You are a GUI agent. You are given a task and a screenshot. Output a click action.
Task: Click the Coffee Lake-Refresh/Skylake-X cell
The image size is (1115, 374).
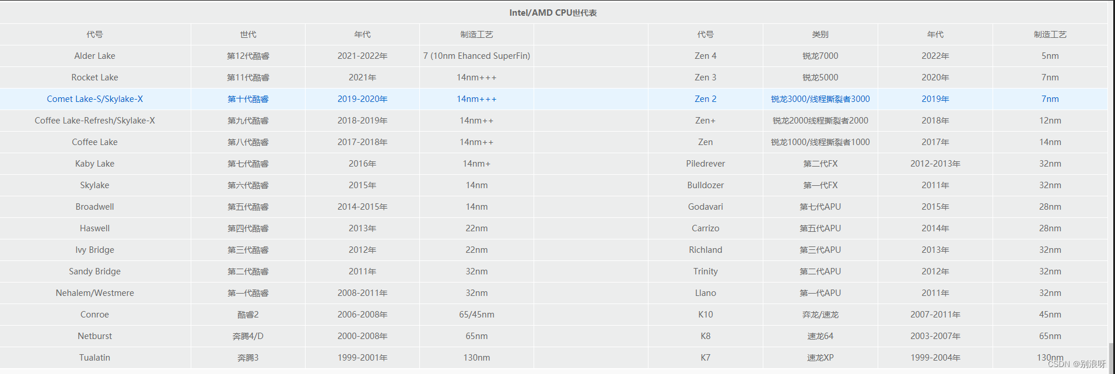point(94,121)
